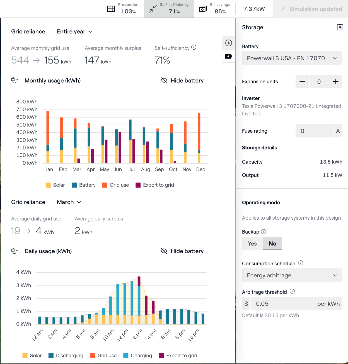Hide battery in Daily usage chart
This screenshot has width=348, height=364.
(x=182, y=251)
